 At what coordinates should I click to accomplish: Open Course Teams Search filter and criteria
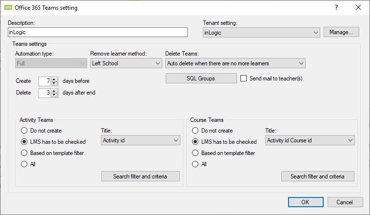point(317,176)
